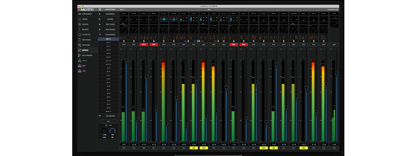Unmute the fourth channel strip

(x=154, y=44)
